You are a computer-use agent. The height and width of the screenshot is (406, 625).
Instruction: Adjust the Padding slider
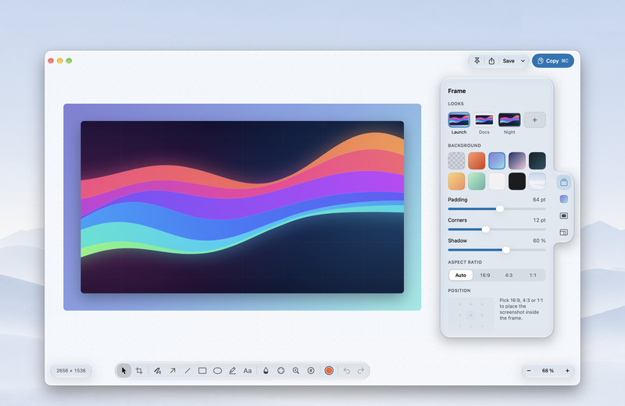[497, 208]
